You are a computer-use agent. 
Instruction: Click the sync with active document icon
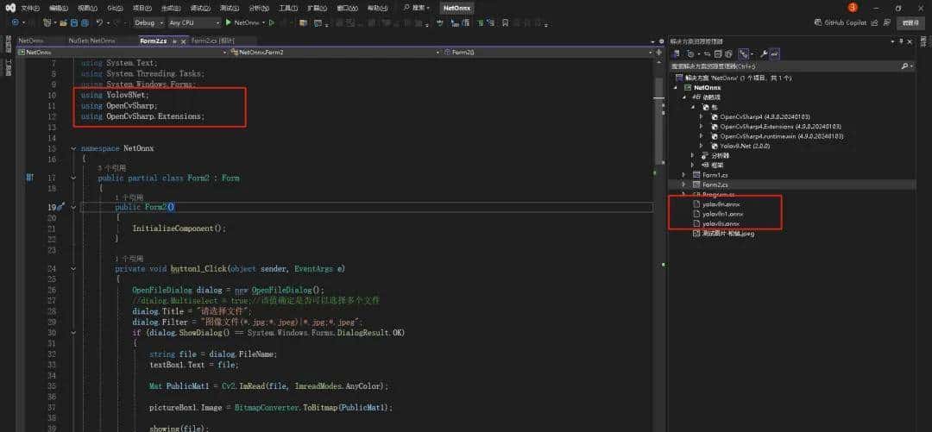point(708,53)
